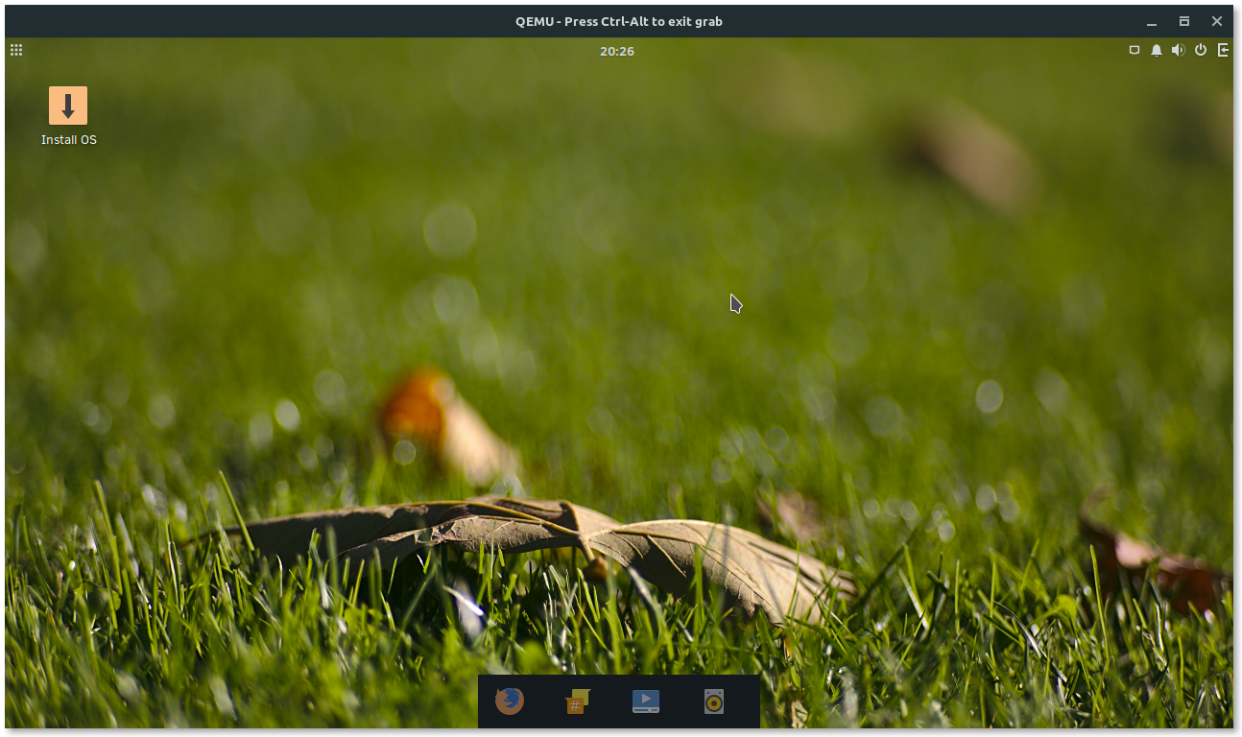Launch the music player speaker icon
The image size is (1242, 737).
coord(713,701)
